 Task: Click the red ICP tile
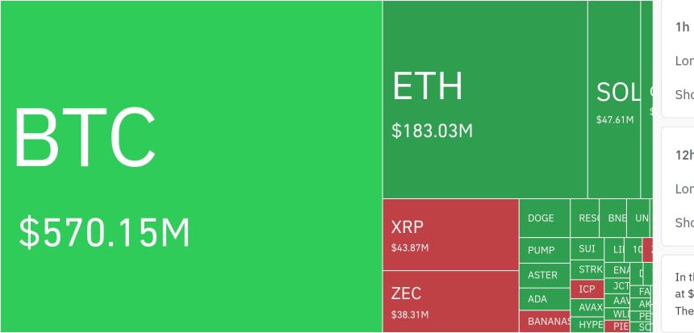(587, 289)
